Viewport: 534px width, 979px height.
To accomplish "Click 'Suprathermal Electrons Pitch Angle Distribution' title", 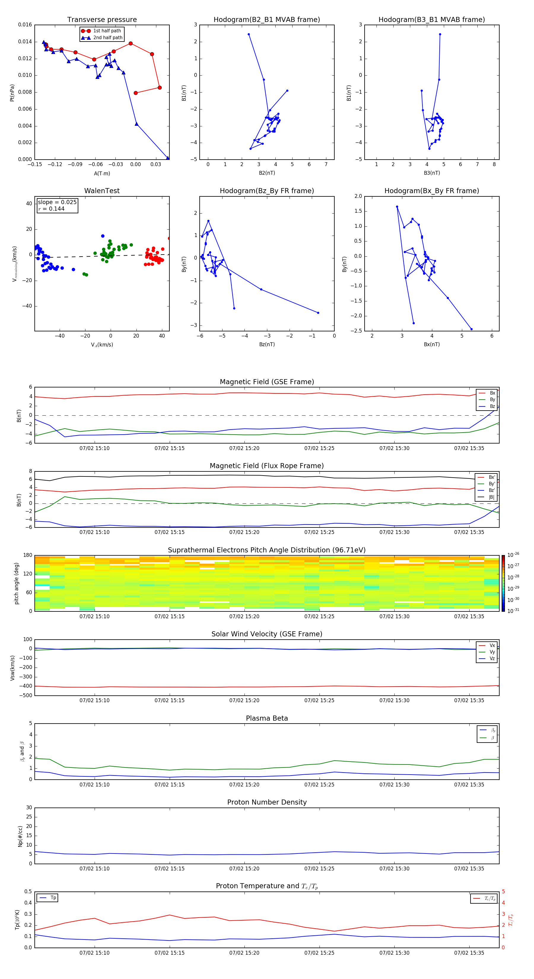I will (267, 550).
